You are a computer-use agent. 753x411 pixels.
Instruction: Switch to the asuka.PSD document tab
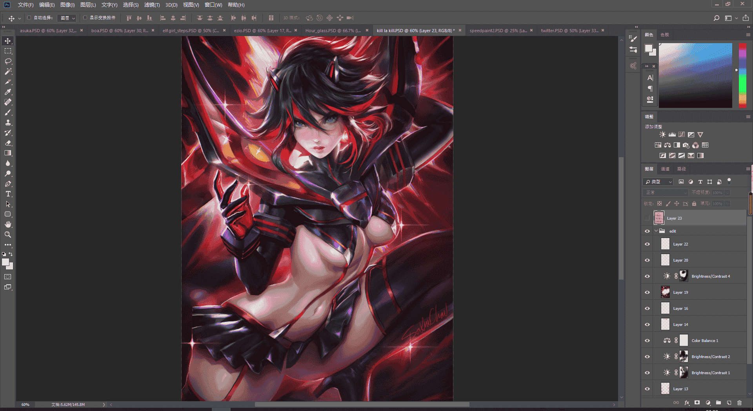(x=48, y=30)
